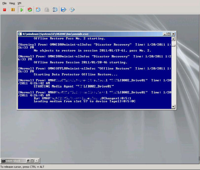
Task: Open the View menu
Action: (12, 3)
